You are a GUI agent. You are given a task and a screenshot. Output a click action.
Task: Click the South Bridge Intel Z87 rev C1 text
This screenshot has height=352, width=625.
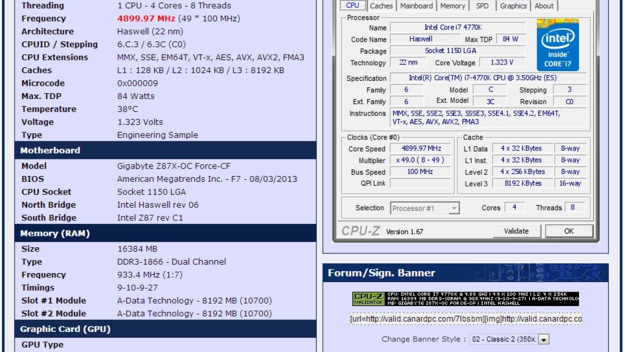(x=150, y=218)
